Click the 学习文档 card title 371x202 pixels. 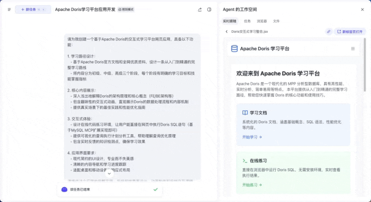tap(258, 113)
